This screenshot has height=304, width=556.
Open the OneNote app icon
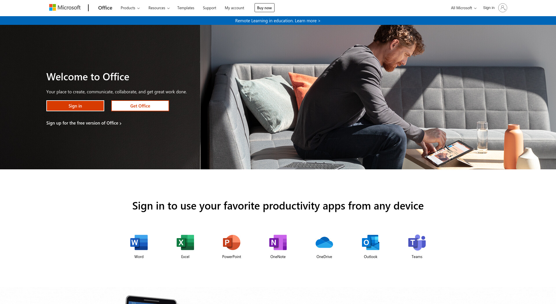click(x=278, y=242)
